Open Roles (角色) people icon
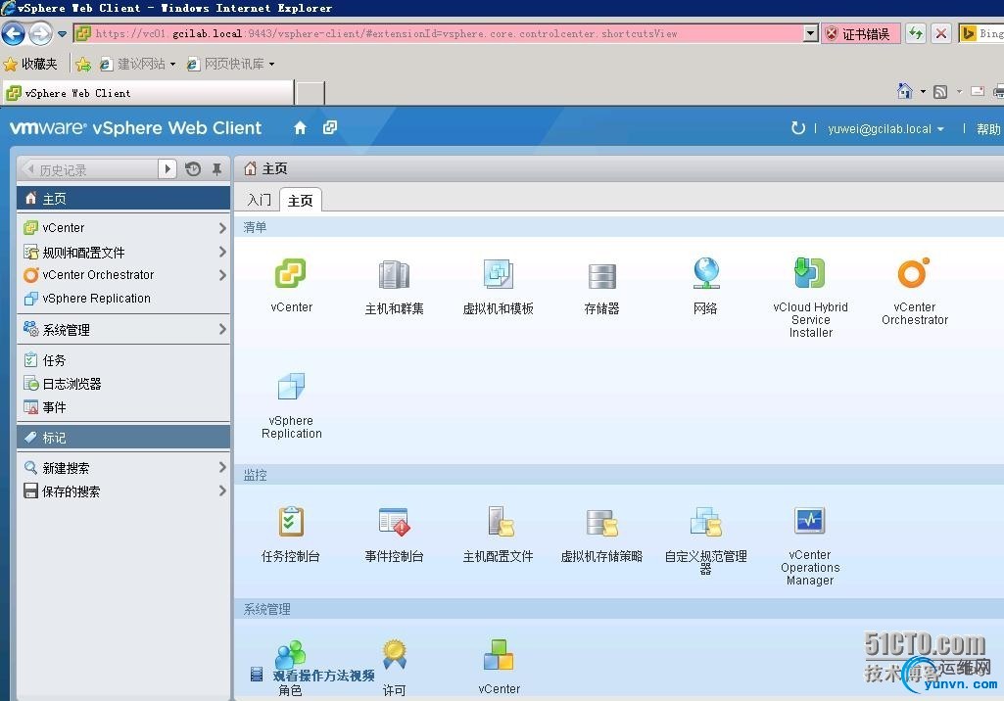 (291, 654)
